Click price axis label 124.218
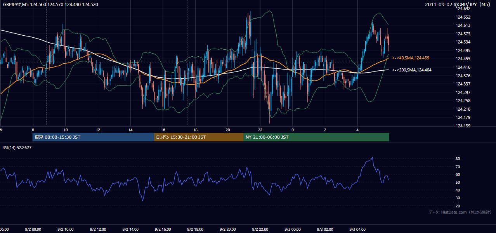 tap(463, 109)
